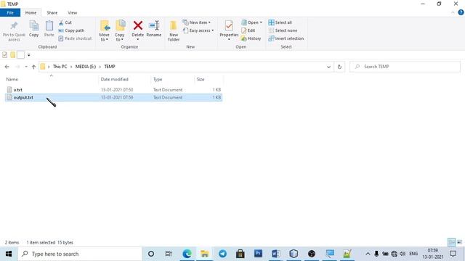Switch to the View ribbon tab
Viewport: 465px width, 261px height.
(x=73, y=13)
